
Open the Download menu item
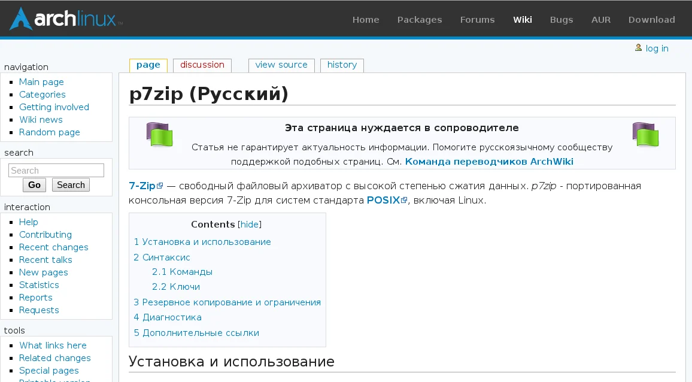tap(651, 19)
